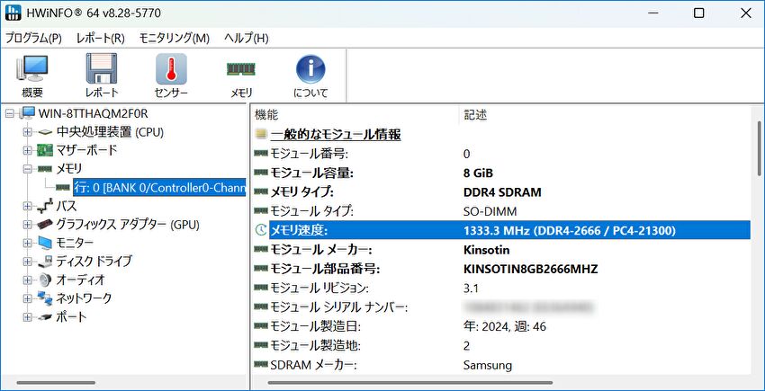Click the Samsung value
The image size is (765, 391).
coord(488,365)
